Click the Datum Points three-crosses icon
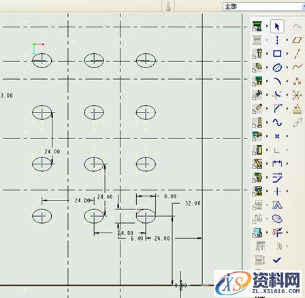Image resolution: width=305 pixels, height=298 pixels. 297,81
